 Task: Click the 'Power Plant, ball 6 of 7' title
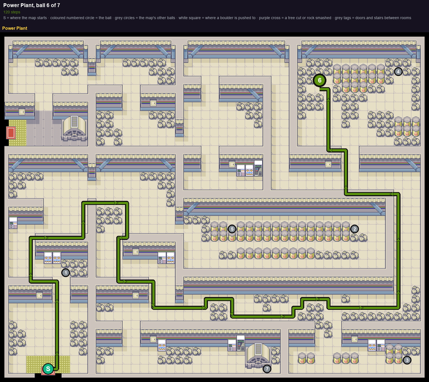tap(31, 5)
